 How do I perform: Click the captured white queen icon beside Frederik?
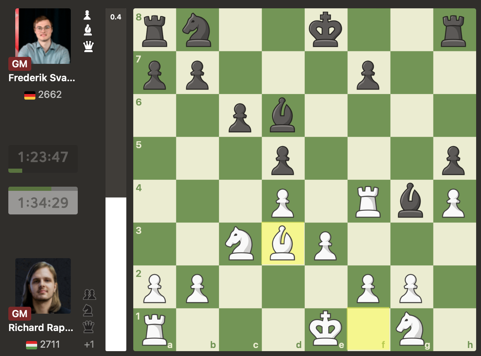88,46
